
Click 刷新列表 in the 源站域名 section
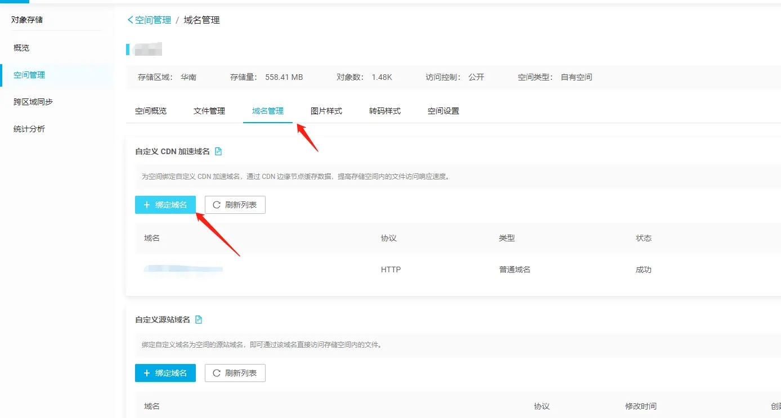(x=235, y=373)
